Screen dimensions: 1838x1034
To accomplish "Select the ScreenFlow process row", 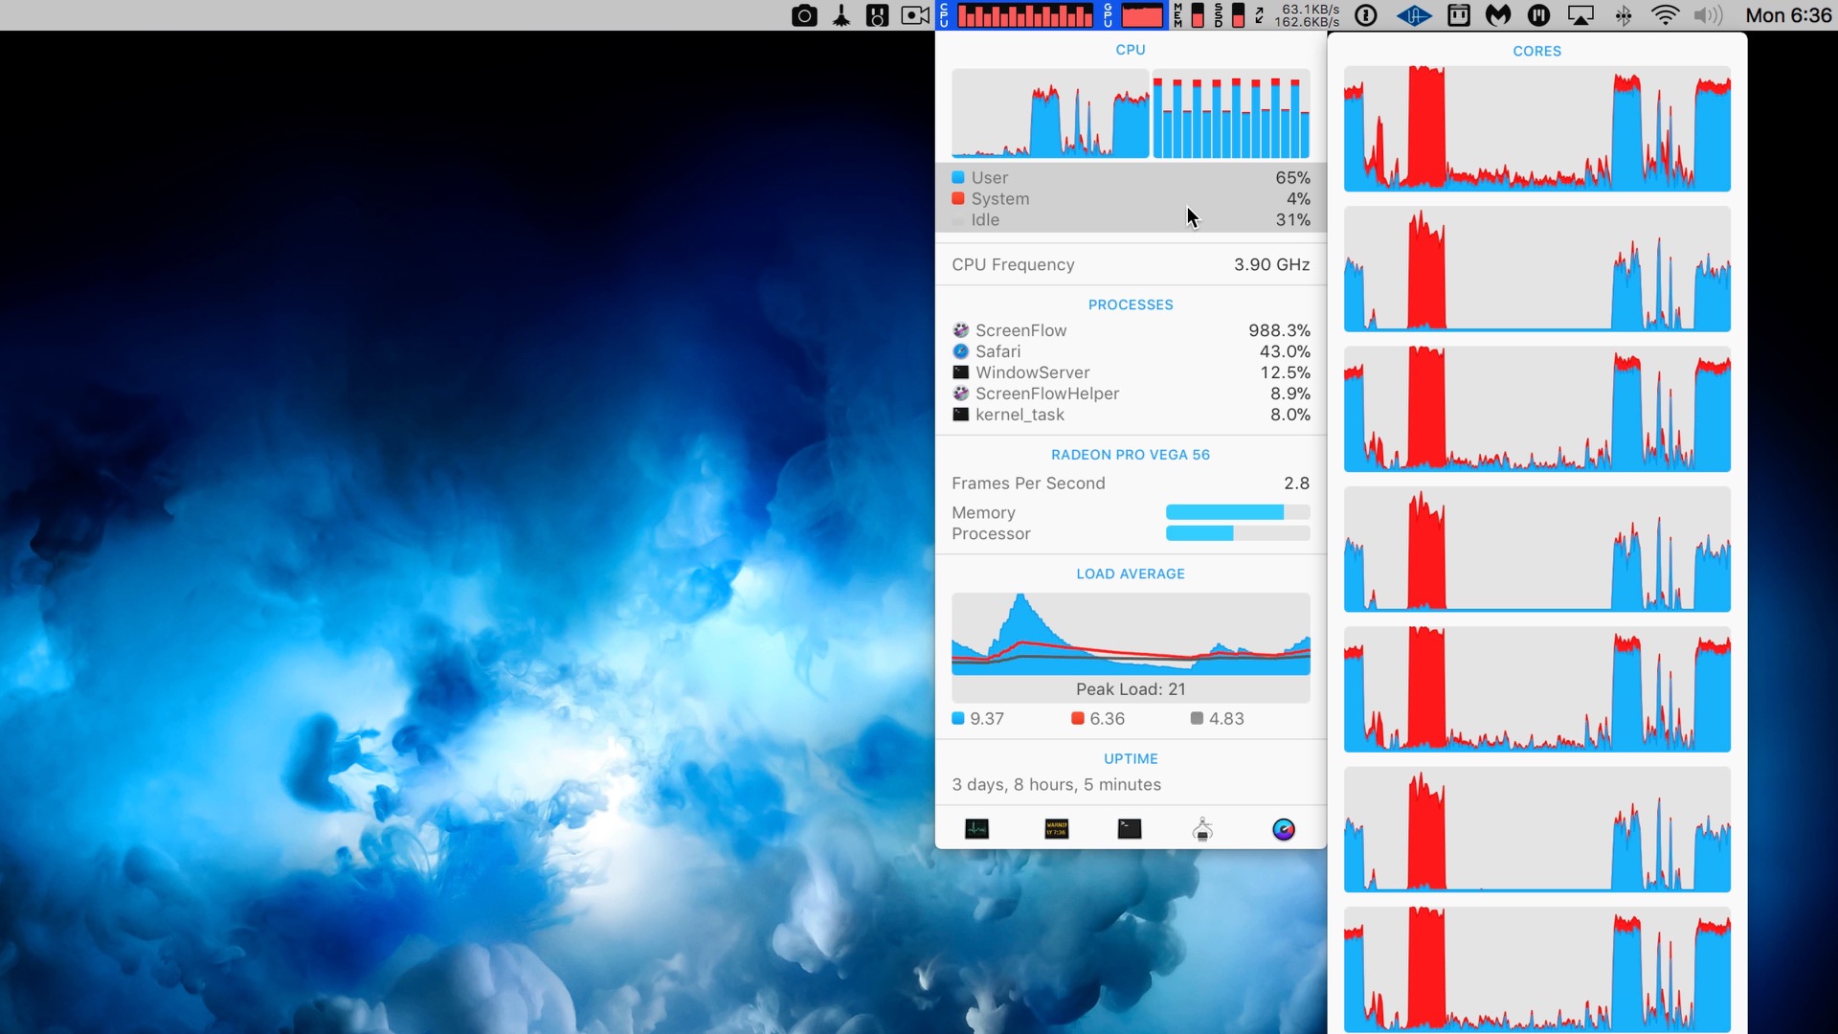I will 1130,330.
